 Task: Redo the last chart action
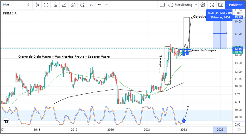click(x=106, y=5)
